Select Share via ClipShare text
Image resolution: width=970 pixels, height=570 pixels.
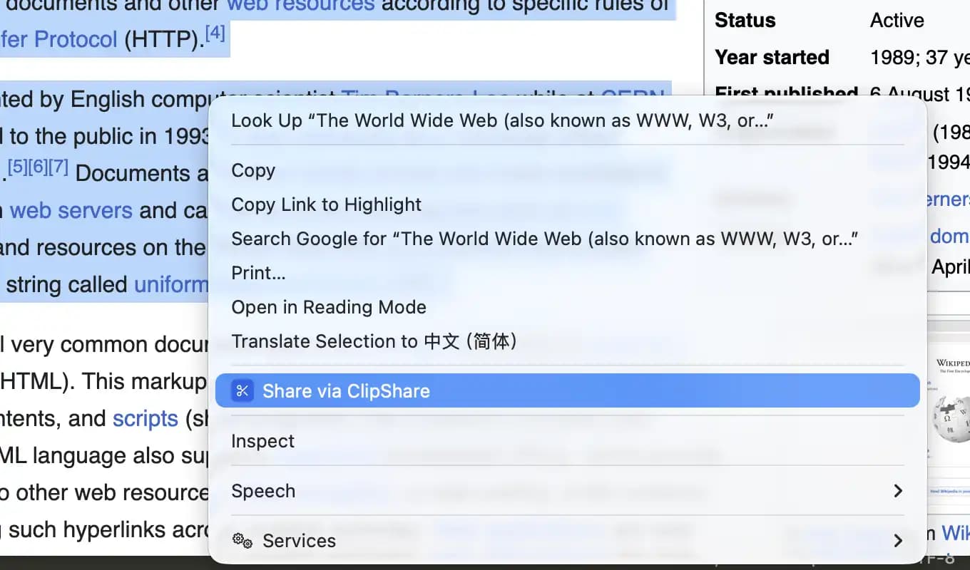346,391
